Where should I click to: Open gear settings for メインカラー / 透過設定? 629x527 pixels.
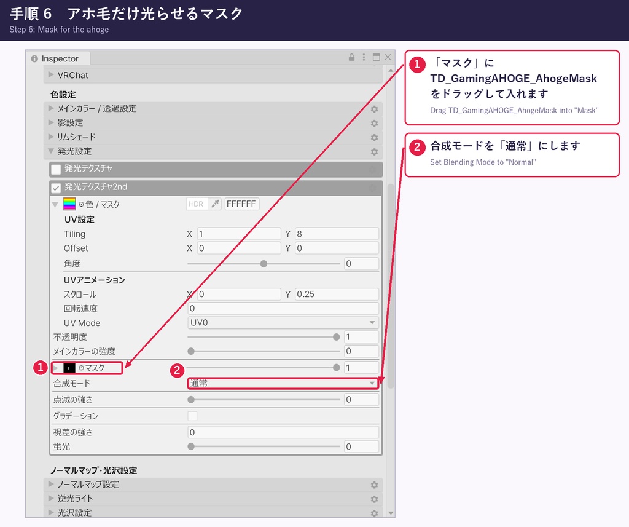pos(374,109)
